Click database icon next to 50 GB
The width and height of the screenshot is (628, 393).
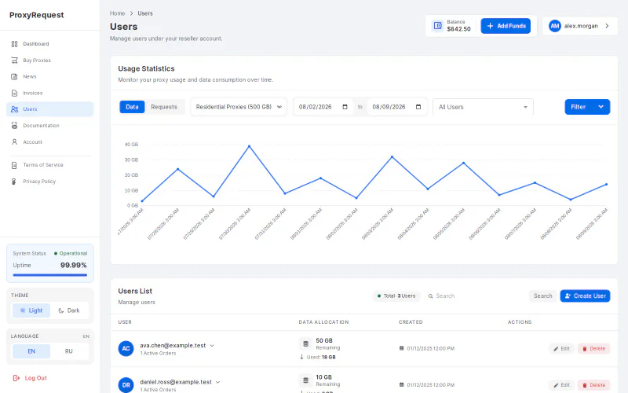coord(305,343)
